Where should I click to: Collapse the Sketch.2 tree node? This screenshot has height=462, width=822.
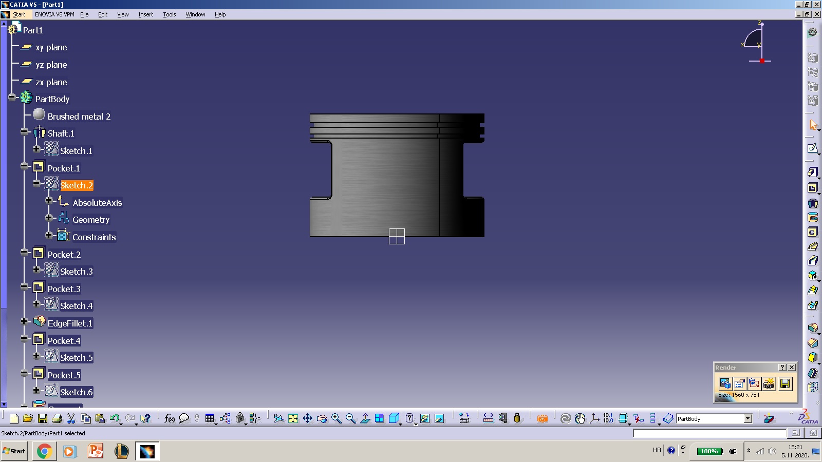click(36, 183)
